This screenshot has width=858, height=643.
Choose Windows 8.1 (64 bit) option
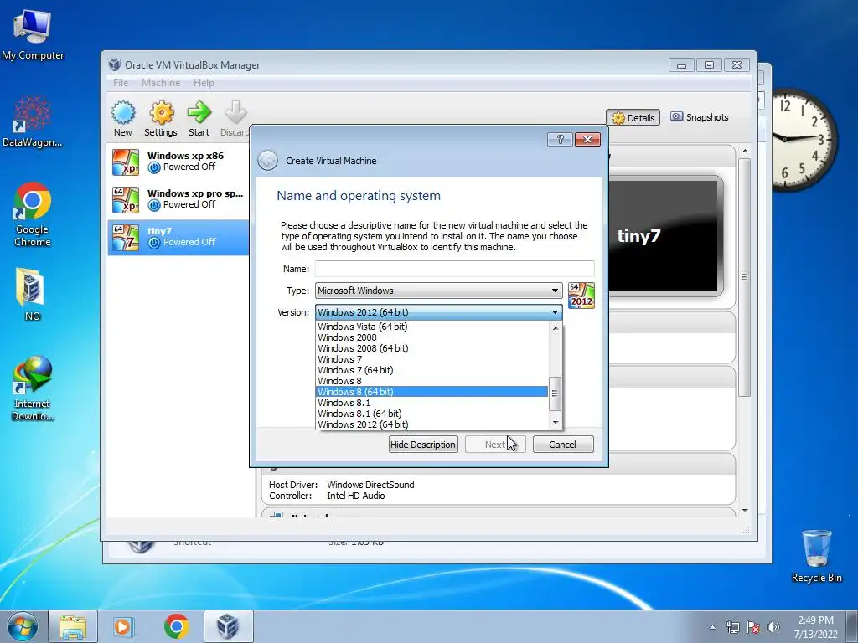point(432,414)
